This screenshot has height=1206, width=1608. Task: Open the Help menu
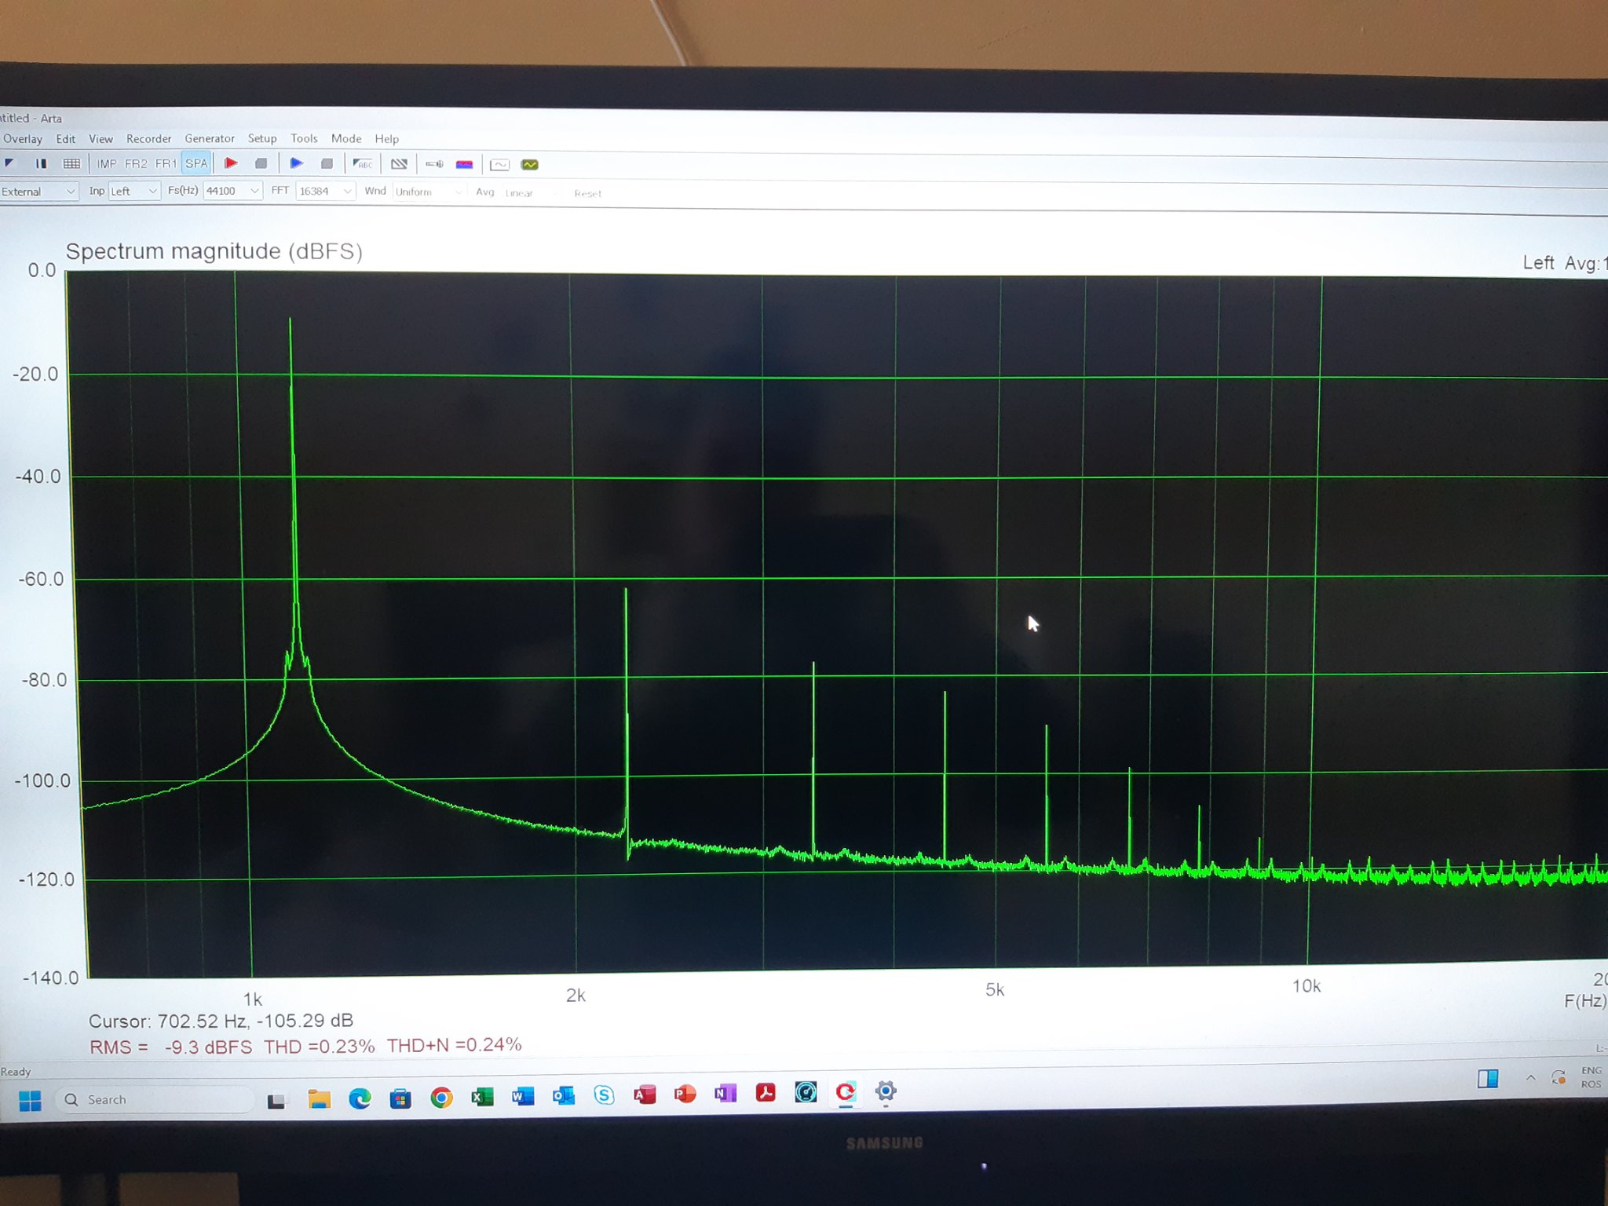386,139
